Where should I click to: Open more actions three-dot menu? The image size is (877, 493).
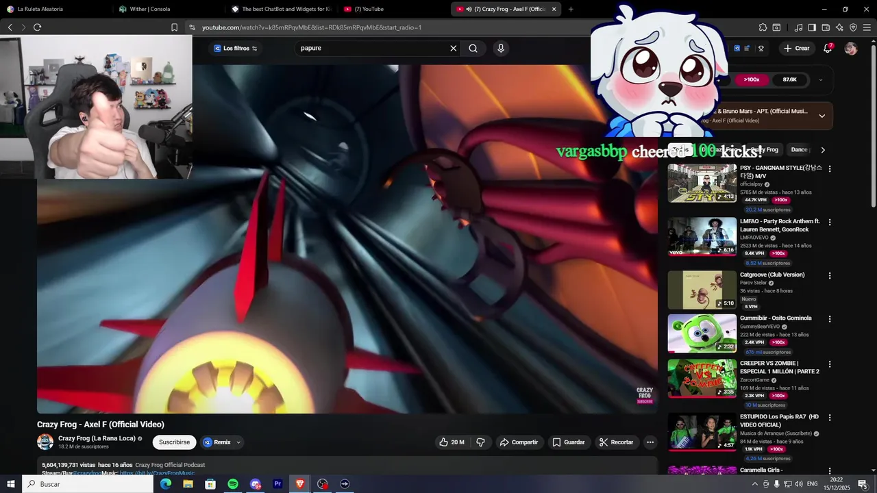650,442
